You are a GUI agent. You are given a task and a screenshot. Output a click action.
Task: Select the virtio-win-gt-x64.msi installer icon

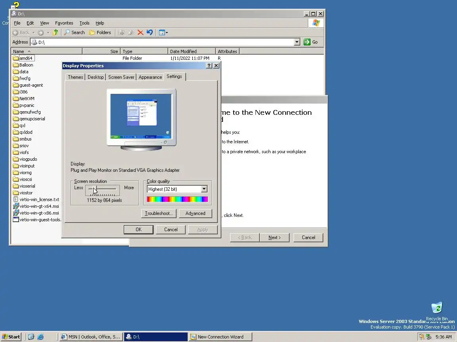click(x=16, y=206)
